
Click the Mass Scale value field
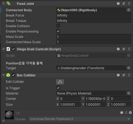[94, 37]
